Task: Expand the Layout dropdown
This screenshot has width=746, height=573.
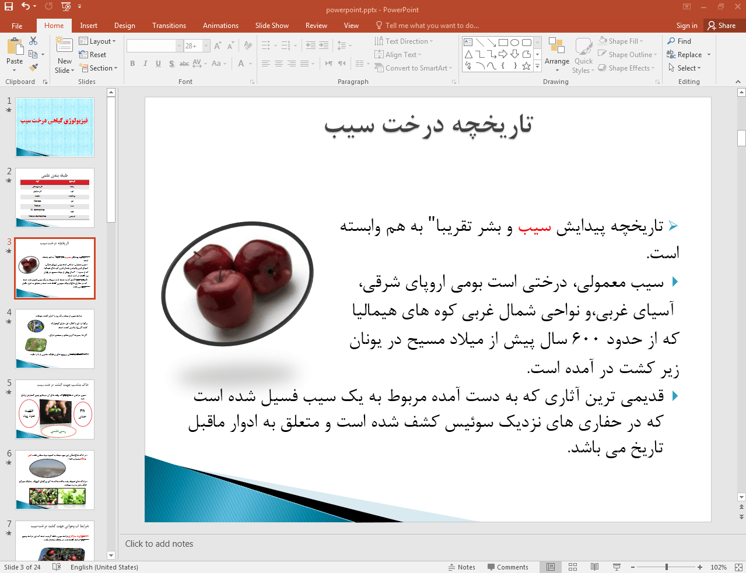Action: (97, 41)
